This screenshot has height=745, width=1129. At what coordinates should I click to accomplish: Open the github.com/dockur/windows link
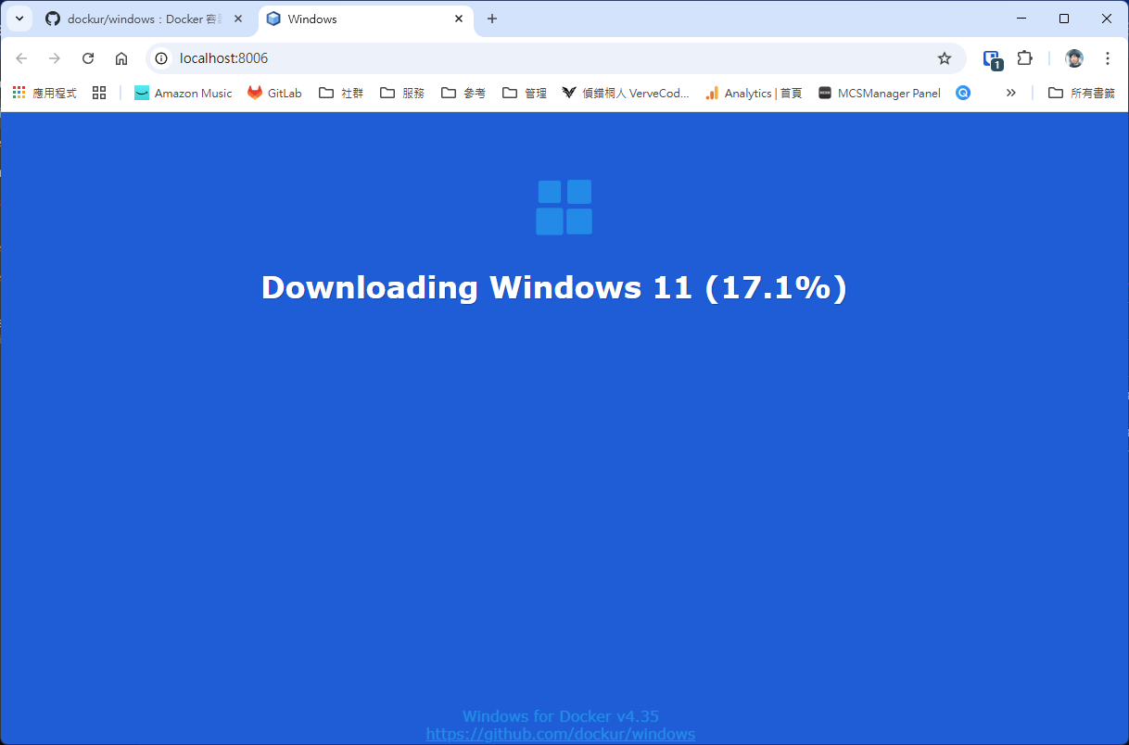[x=560, y=734]
